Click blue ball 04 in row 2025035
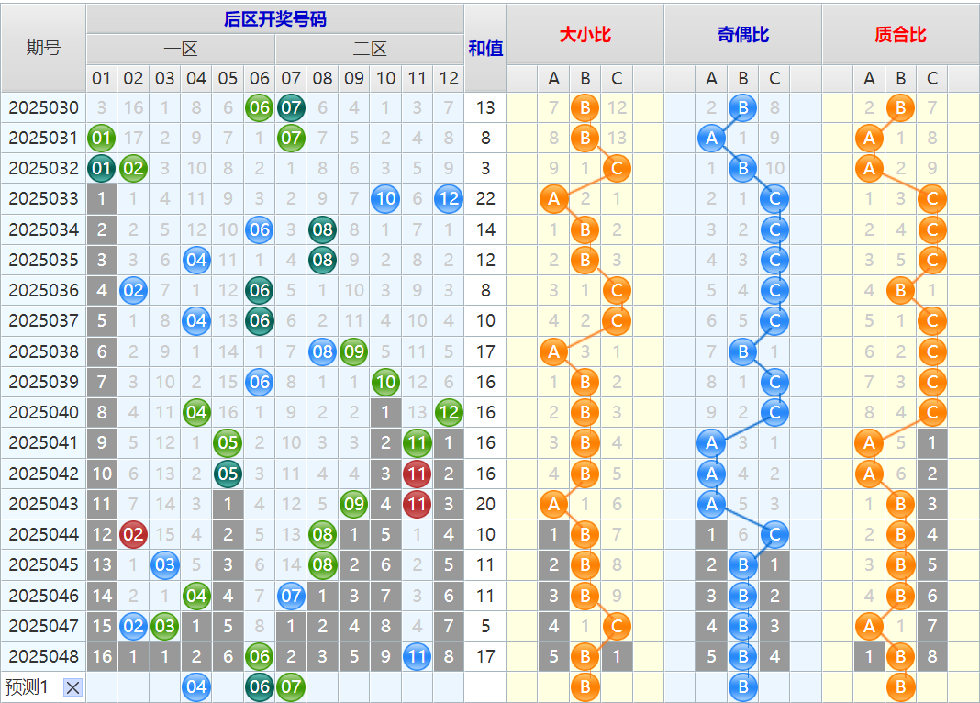This screenshot has height=703, width=980. tap(196, 260)
